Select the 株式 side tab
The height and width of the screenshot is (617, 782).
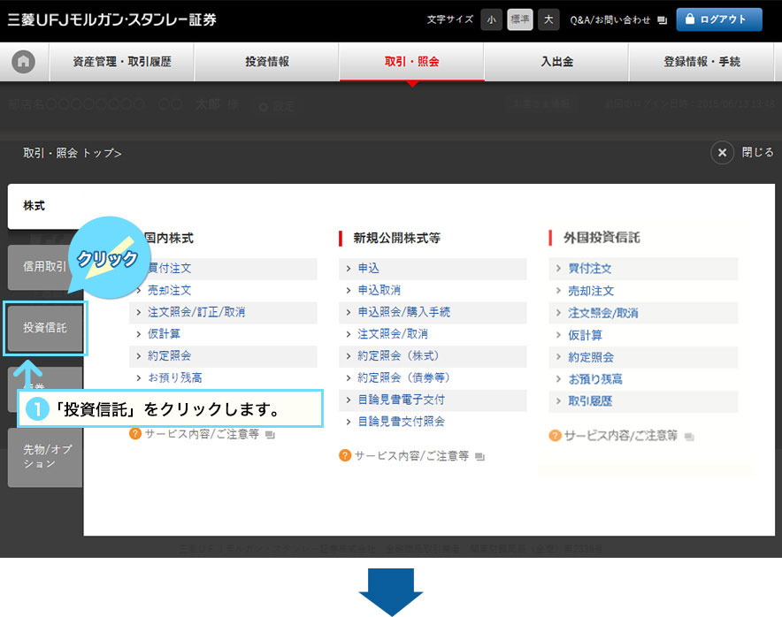tap(45, 206)
